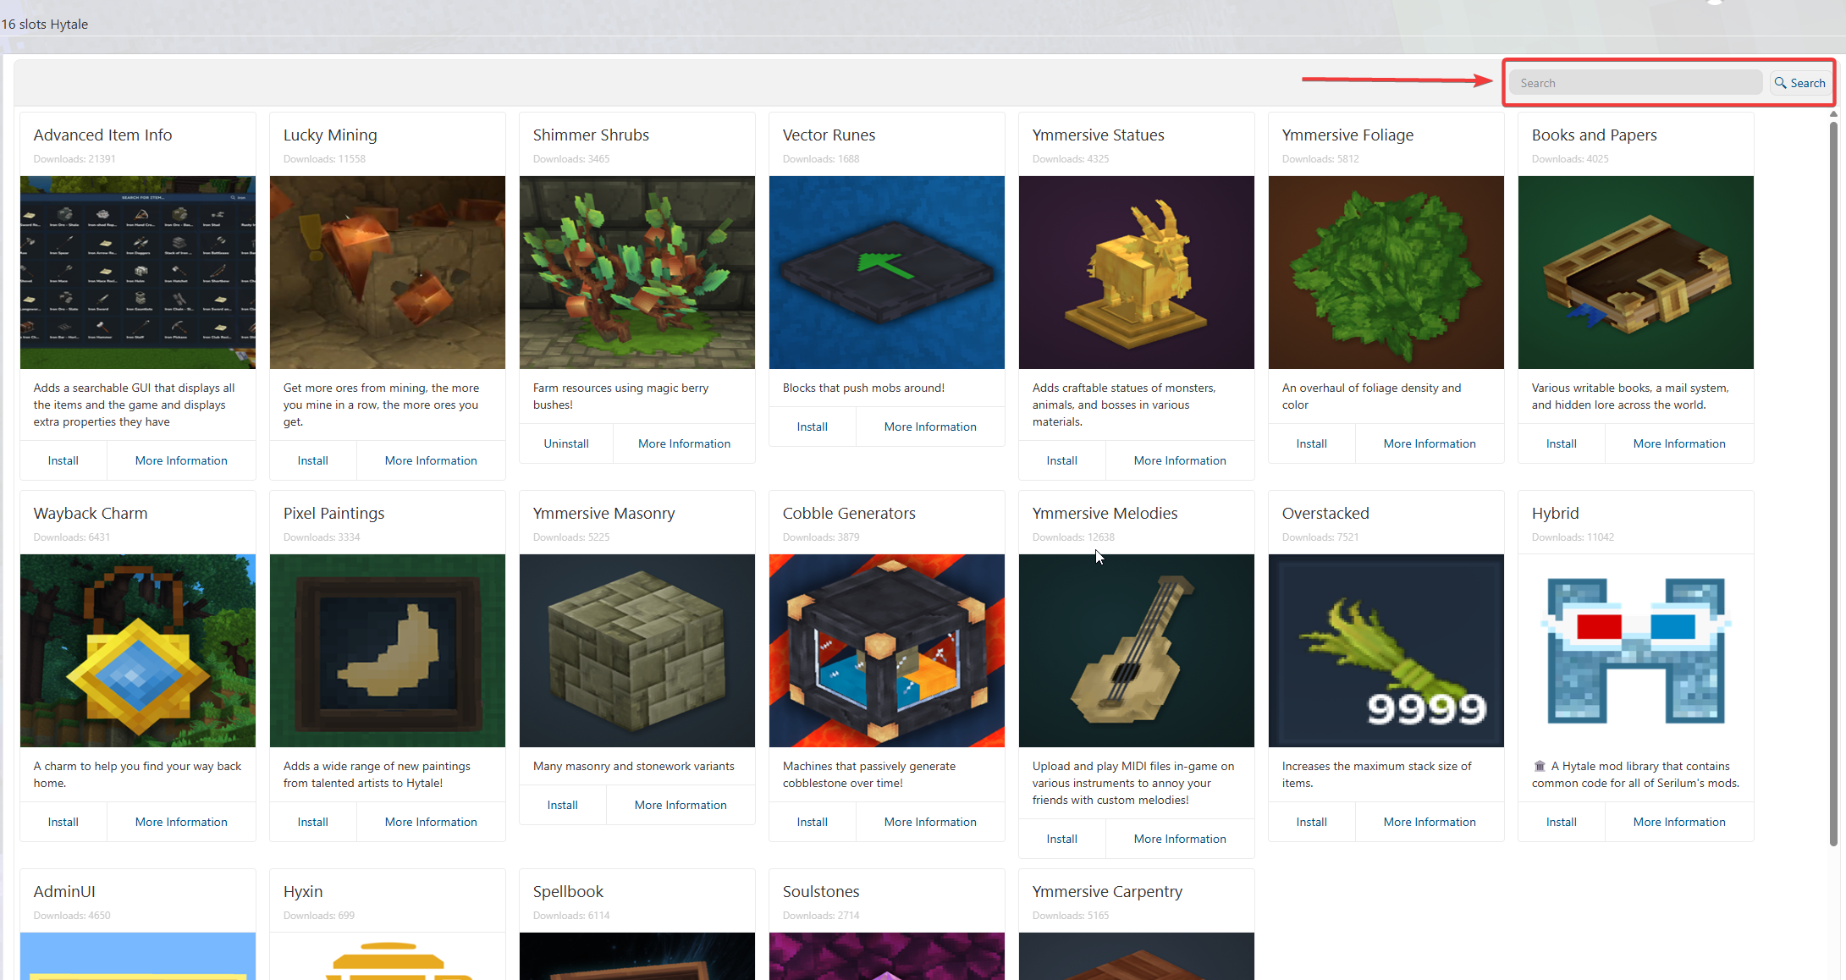Click the Cobble Generators cube image
Image resolution: width=1846 pixels, height=980 pixels.
(x=886, y=650)
